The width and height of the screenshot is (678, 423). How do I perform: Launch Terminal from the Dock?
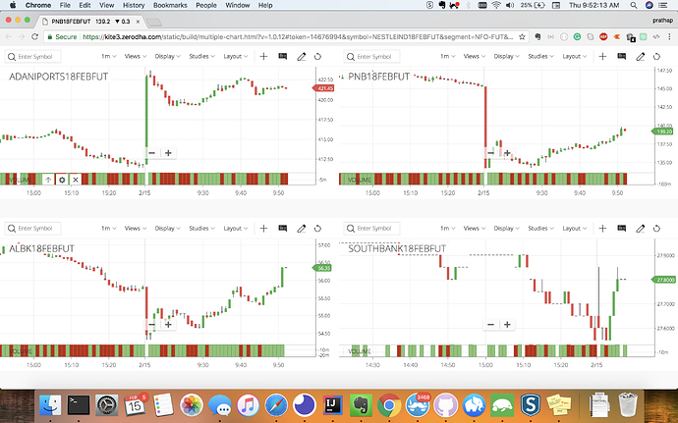[x=79, y=405]
